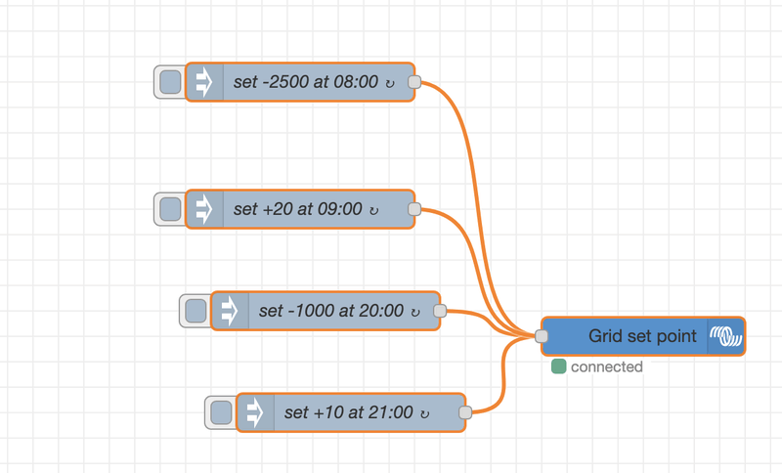Screen dimensions: 782x473
Task: Click the arrow icon of 'set +10 at 21:00'
Action: (255, 412)
